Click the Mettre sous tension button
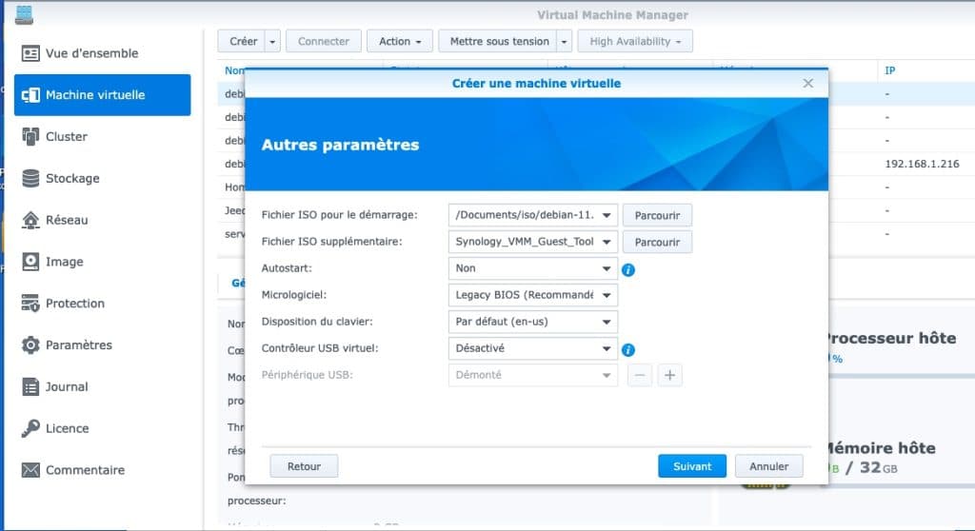The height and width of the screenshot is (531, 975). [x=498, y=42]
